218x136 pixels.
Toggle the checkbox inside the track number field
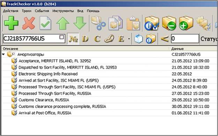[x=62, y=37]
